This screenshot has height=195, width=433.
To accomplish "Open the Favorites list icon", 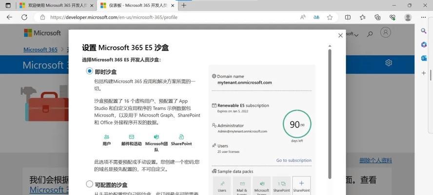I will pyautogui.click(x=363, y=17).
